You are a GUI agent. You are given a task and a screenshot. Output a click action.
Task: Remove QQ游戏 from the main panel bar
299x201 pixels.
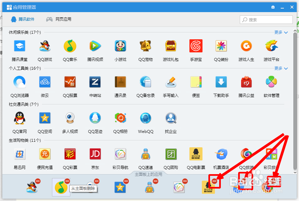tap(38, 181)
